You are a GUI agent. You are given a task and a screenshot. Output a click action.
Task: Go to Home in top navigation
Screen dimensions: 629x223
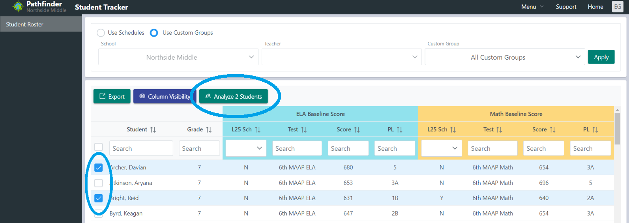595,7
